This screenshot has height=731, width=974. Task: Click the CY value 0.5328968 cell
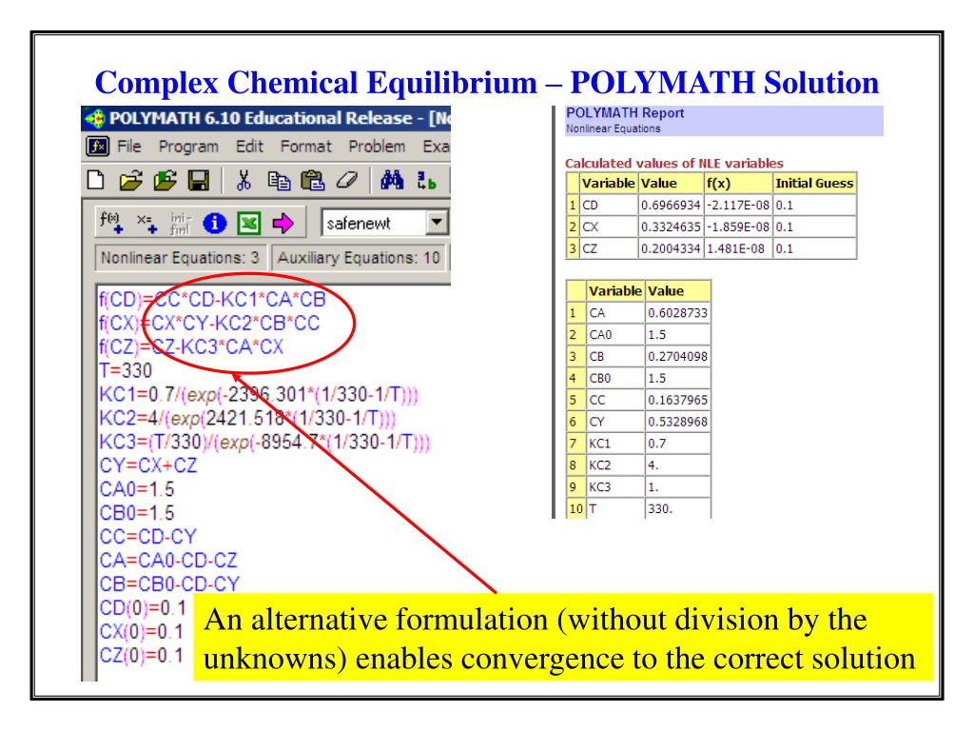677,422
